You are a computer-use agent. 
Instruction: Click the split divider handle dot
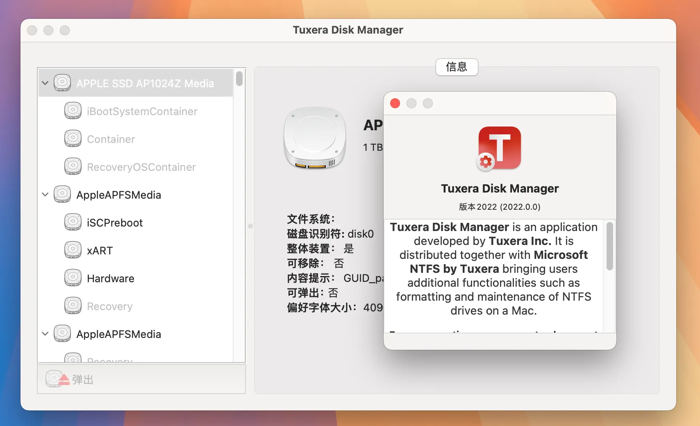(250, 226)
